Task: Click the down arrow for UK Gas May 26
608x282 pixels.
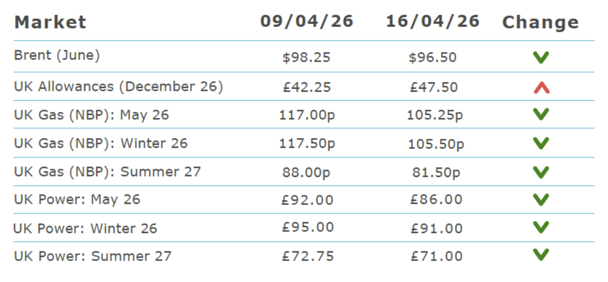Action: [541, 114]
